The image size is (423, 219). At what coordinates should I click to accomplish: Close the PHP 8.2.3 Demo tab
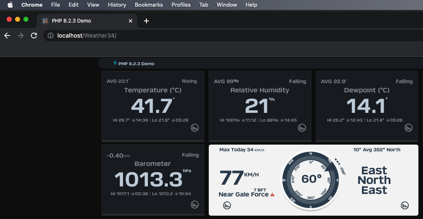click(x=131, y=21)
